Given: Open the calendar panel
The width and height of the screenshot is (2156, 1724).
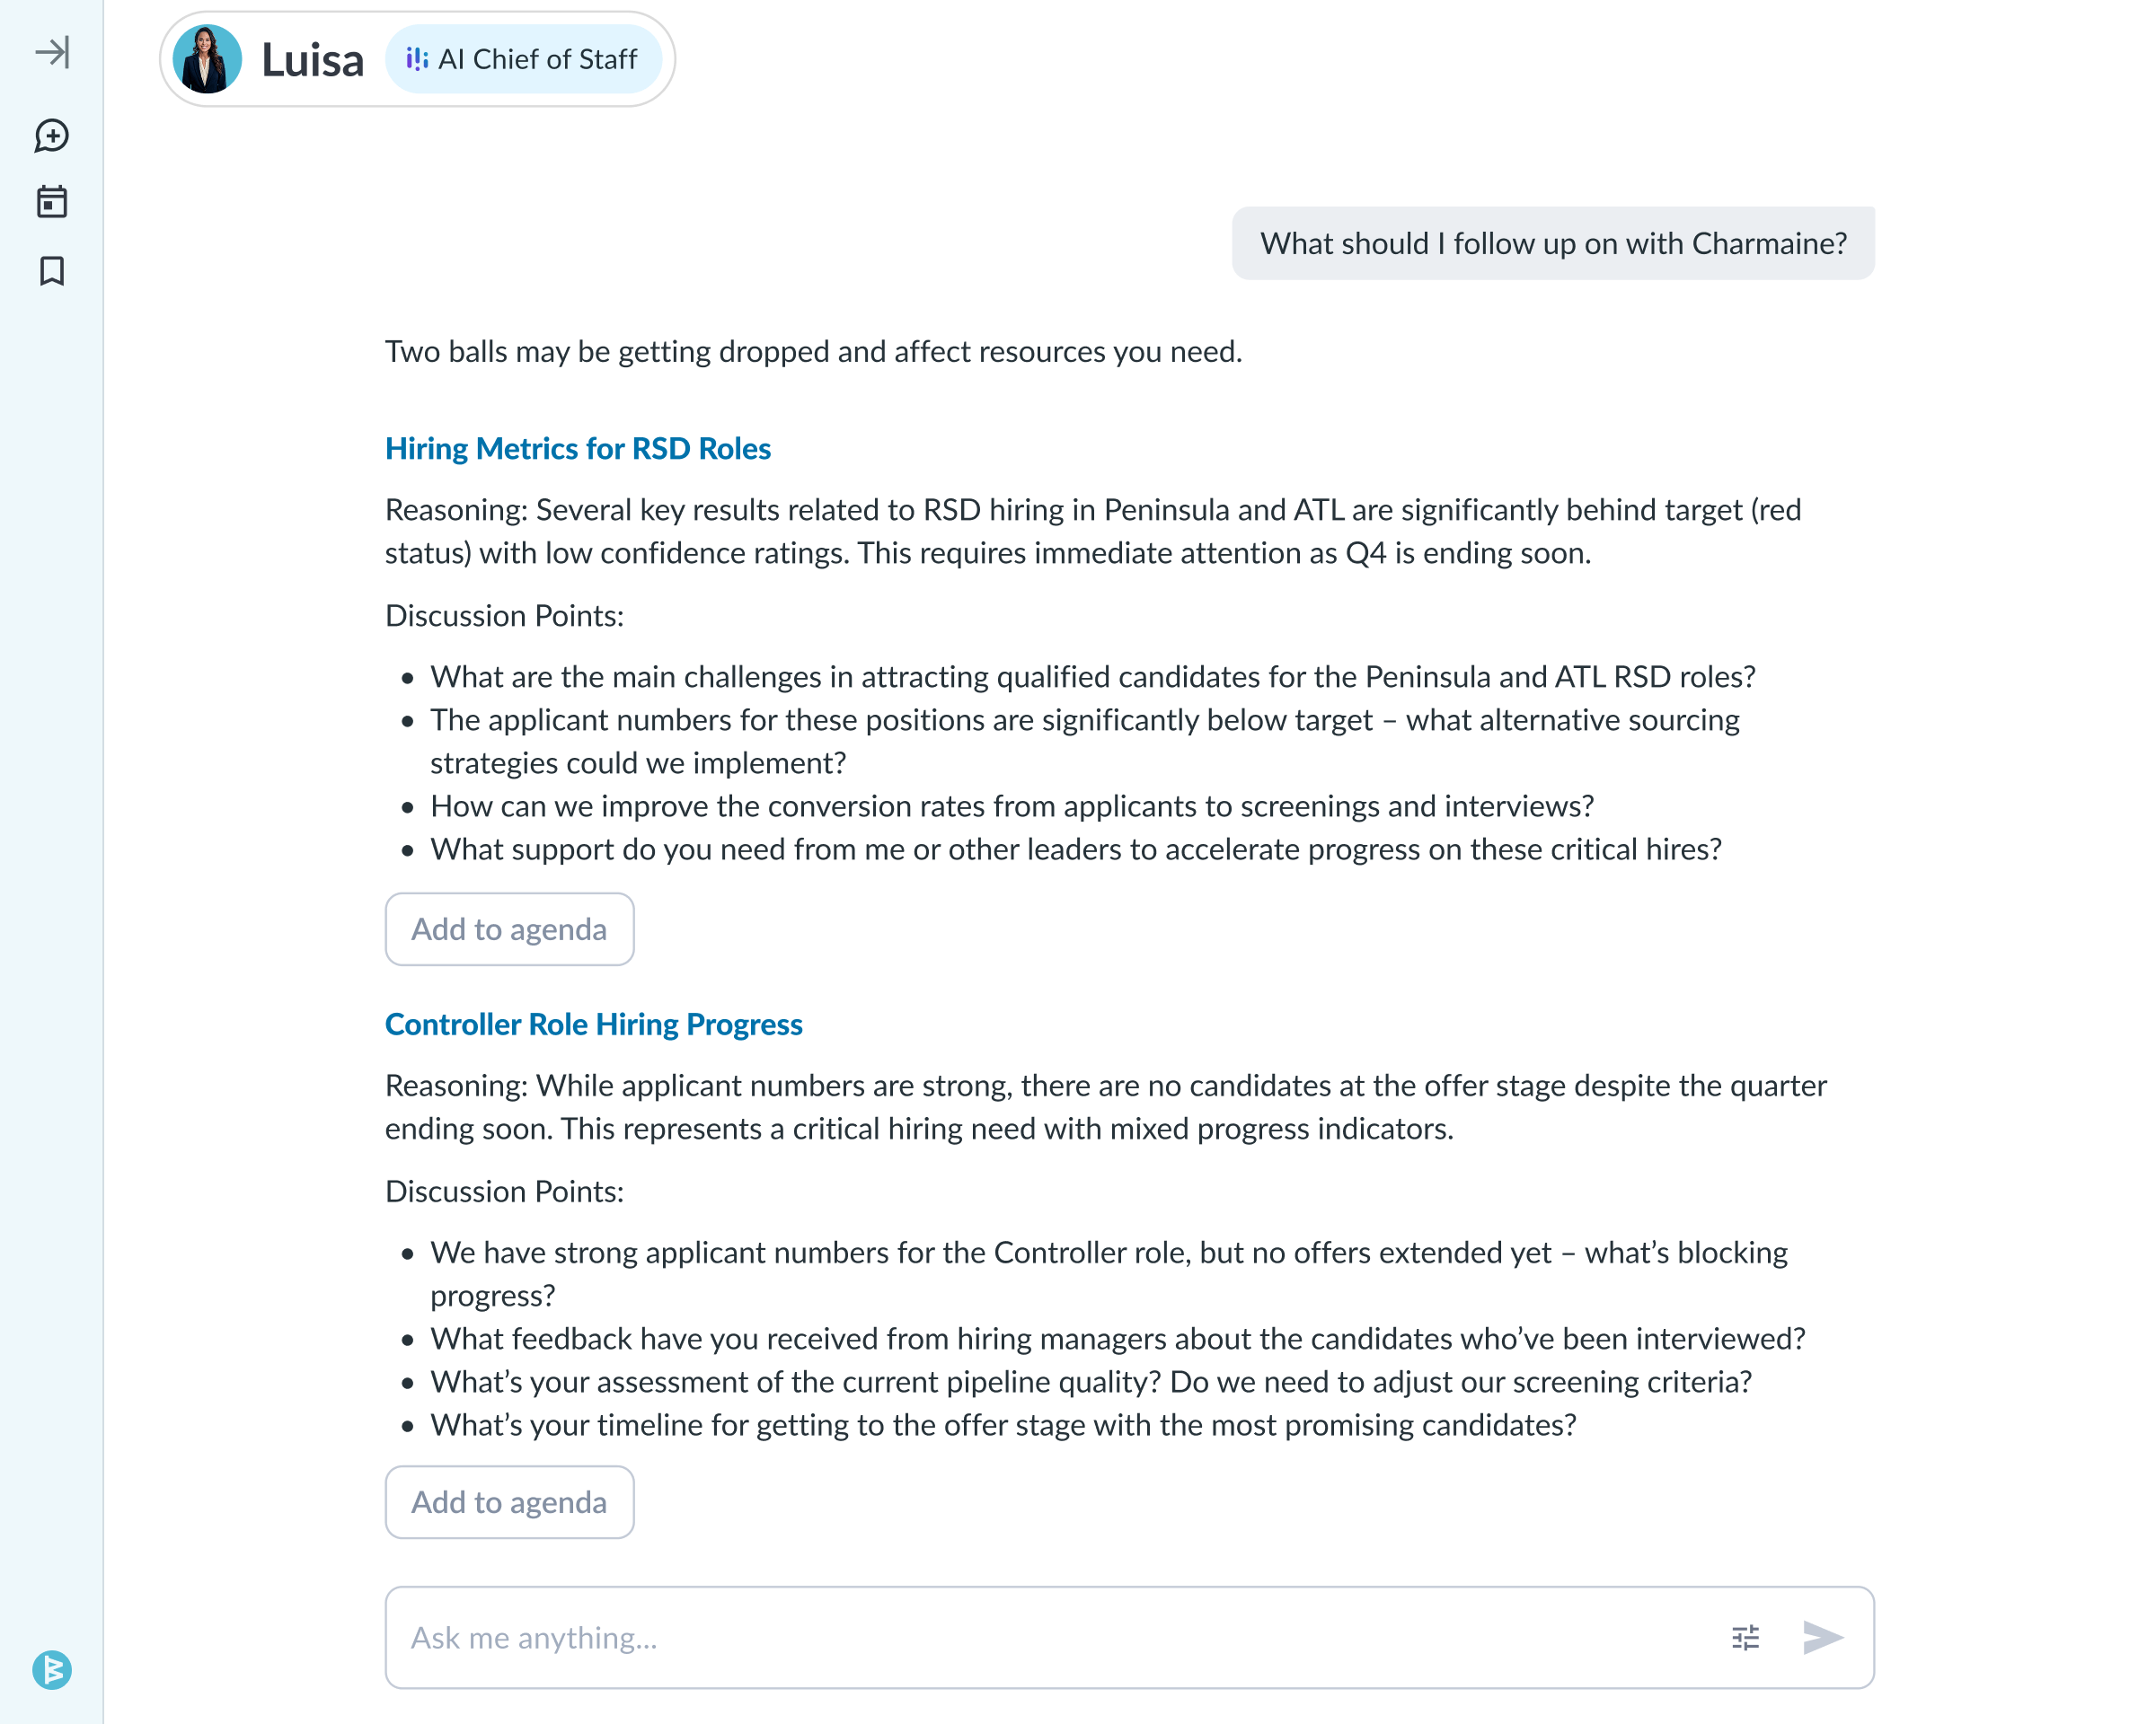Looking at the screenshot, I should click(x=53, y=202).
